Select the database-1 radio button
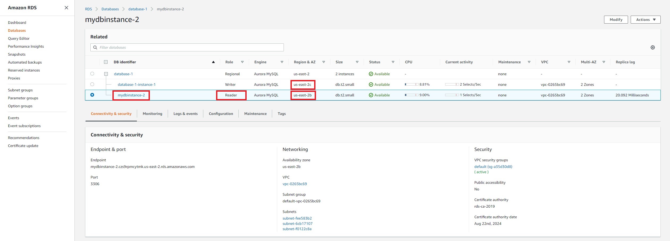The image size is (670, 241). (x=92, y=74)
